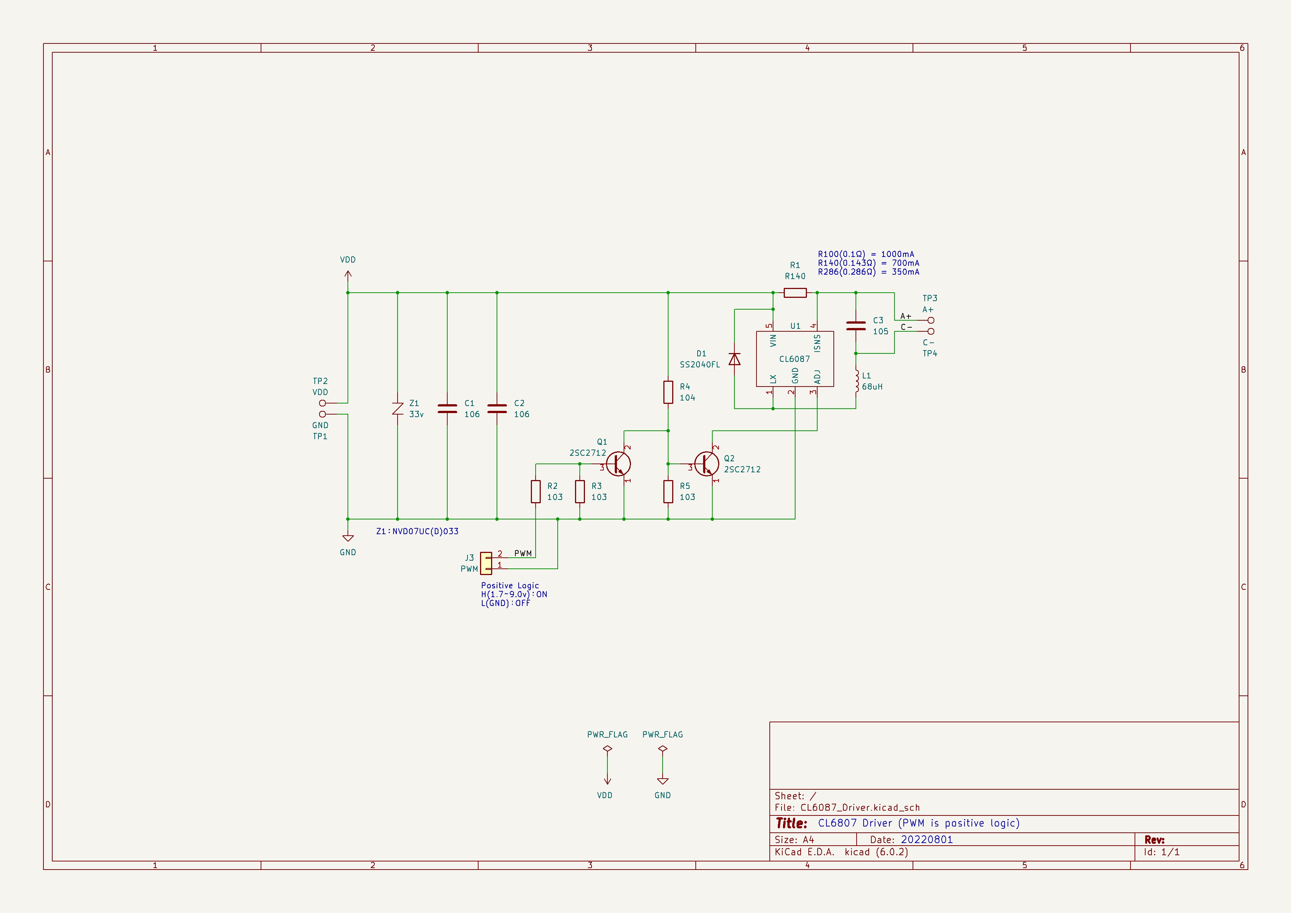Click the 'H(1.7~9.0v):ON' note line
The height and width of the screenshot is (913, 1291).
[x=514, y=595]
